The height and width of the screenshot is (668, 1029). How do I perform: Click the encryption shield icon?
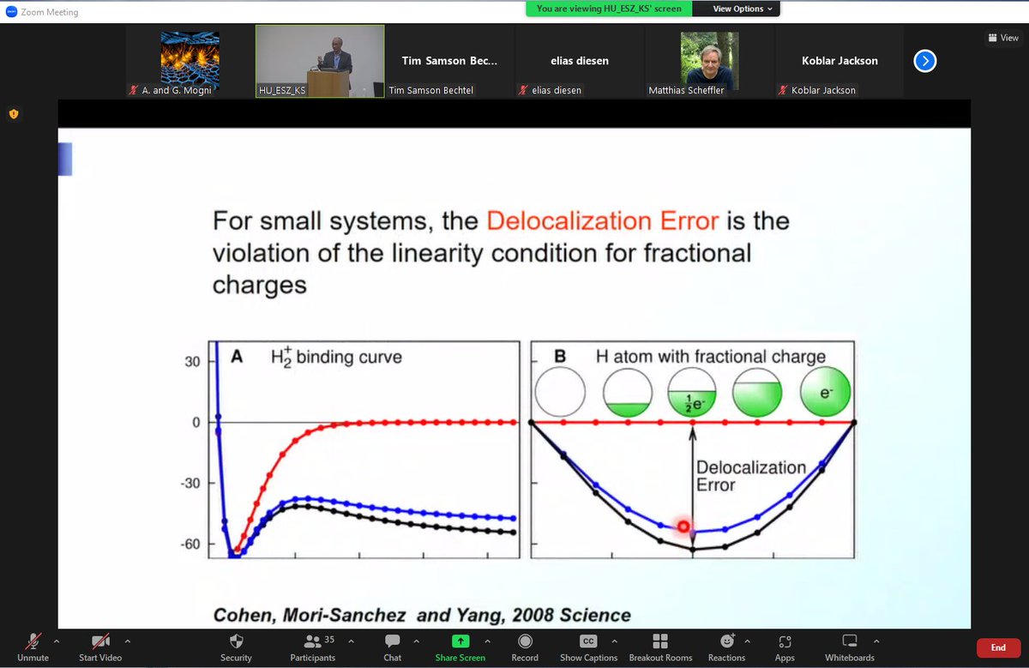point(13,113)
